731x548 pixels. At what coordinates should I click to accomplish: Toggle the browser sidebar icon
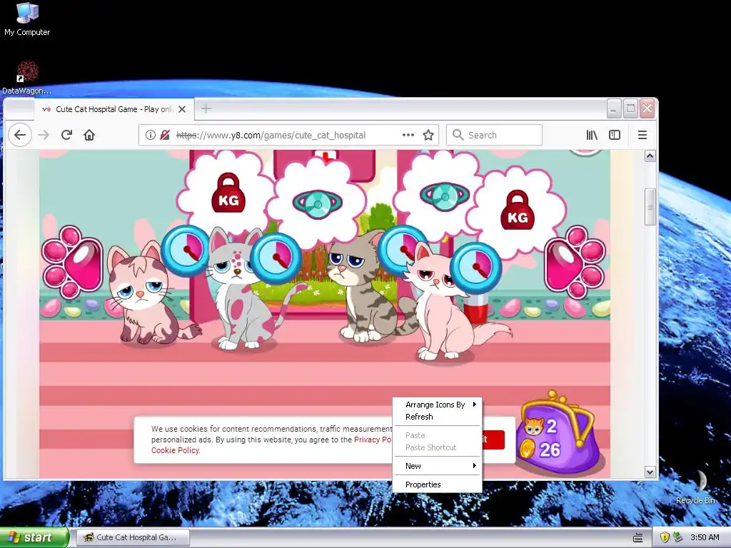[615, 135]
